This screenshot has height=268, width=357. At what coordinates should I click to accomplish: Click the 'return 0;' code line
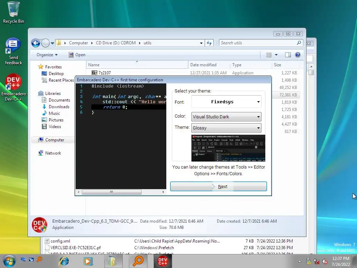pos(115,107)
